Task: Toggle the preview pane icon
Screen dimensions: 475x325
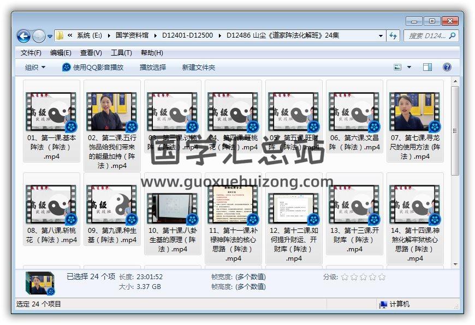Action: tap(428, 67)
